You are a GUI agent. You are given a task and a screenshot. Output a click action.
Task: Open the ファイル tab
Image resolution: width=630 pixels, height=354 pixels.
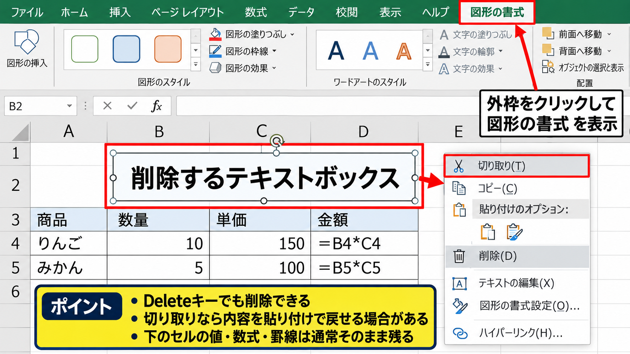pyautogui.click(x=27, y=12)
